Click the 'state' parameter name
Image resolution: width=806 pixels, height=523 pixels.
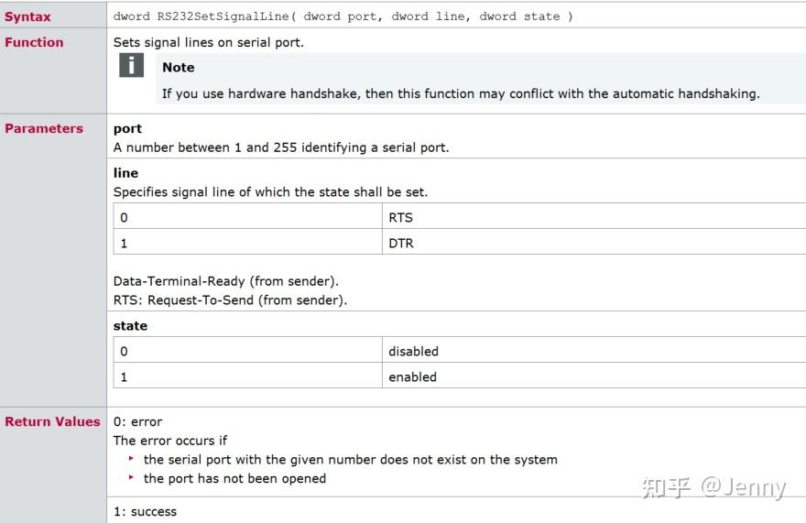pos(130,325)
